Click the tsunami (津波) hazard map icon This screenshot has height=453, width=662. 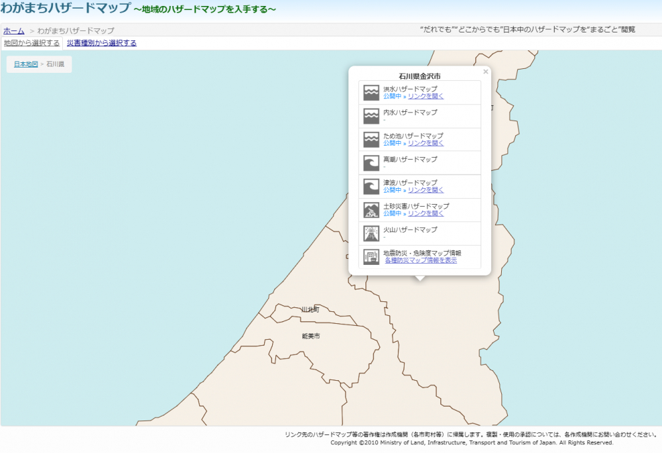371,187
